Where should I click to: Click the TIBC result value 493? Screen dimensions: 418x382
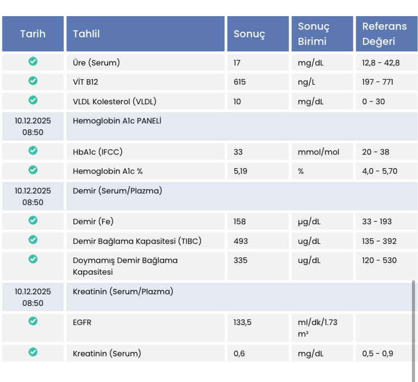(x=240, y=241)
